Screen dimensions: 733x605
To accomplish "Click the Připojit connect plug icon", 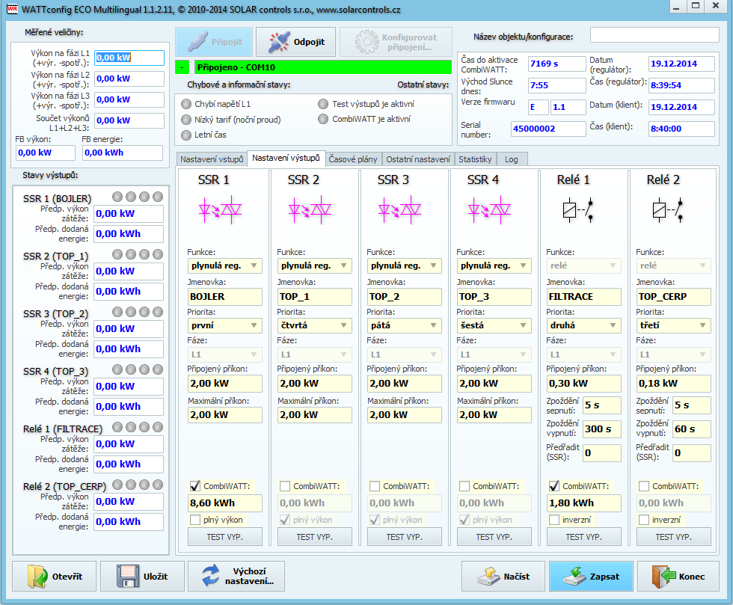I will coord(197,42).
